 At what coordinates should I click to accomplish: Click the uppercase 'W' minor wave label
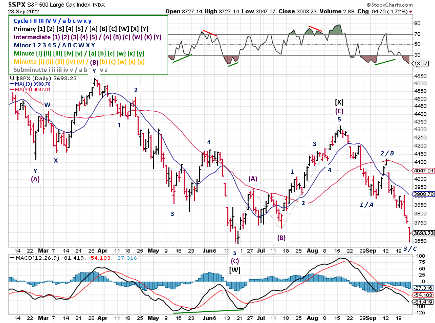(x=47, y=105)
